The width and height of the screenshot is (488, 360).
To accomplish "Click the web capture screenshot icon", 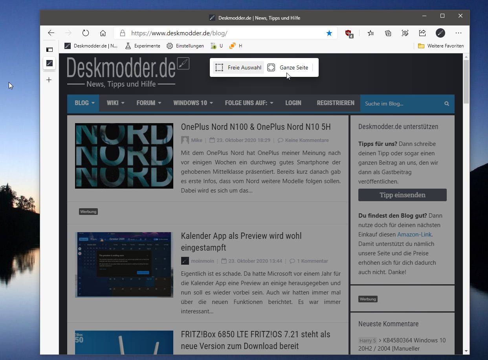I will pos(405,33).
